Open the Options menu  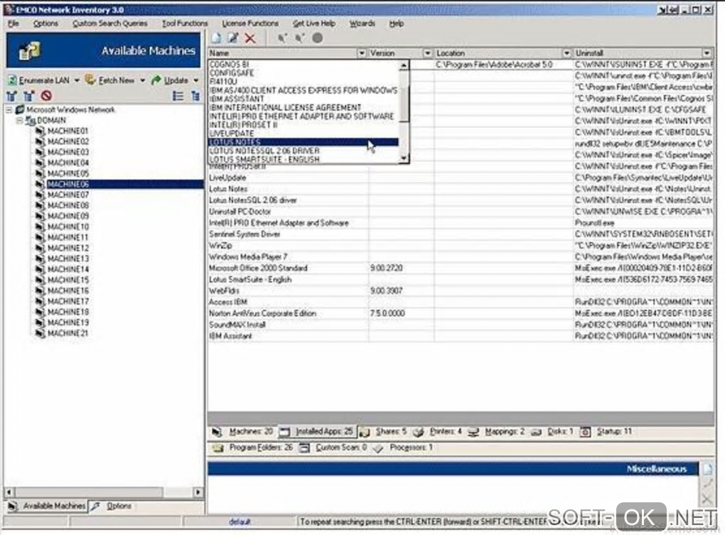(45, 23)
